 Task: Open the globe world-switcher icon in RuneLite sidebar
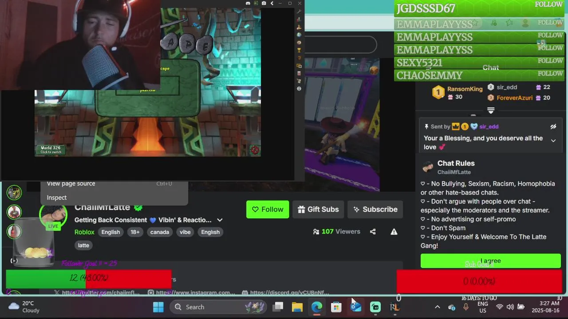[299, 35]
